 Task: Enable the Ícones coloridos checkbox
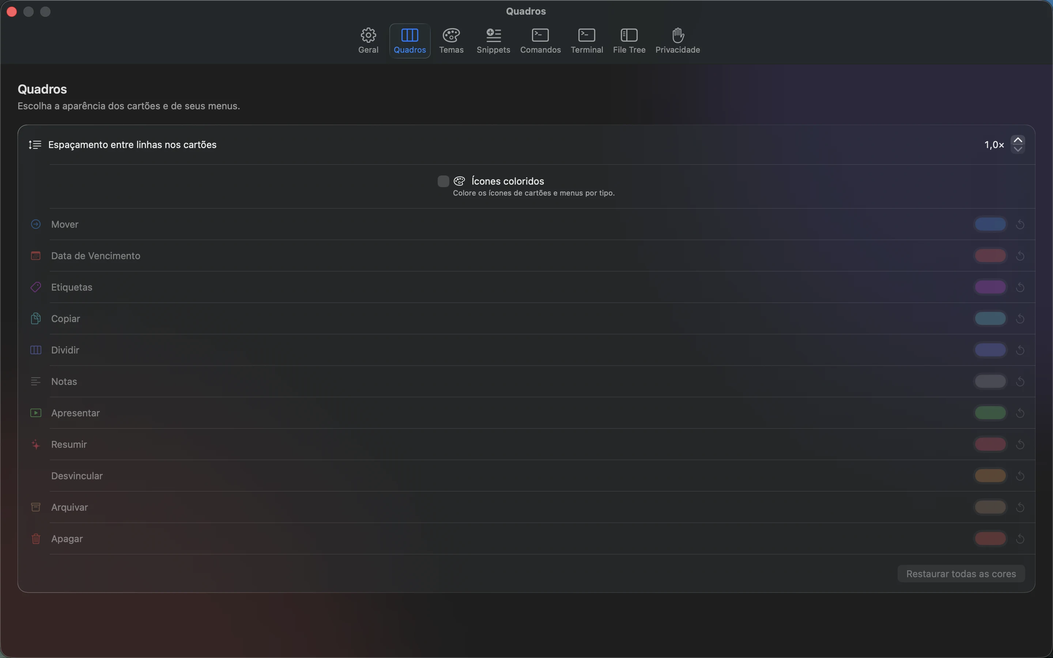443,181
